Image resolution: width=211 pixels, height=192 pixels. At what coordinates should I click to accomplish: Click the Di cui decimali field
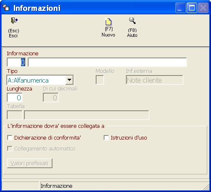tap(51, 98)
